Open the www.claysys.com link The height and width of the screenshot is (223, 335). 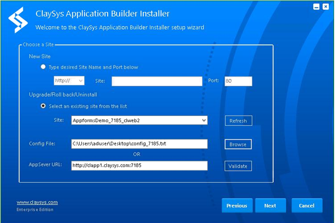[37, 202]
